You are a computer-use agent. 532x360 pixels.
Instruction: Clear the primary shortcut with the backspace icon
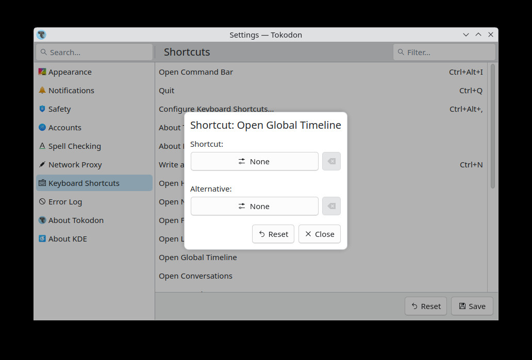331,161
